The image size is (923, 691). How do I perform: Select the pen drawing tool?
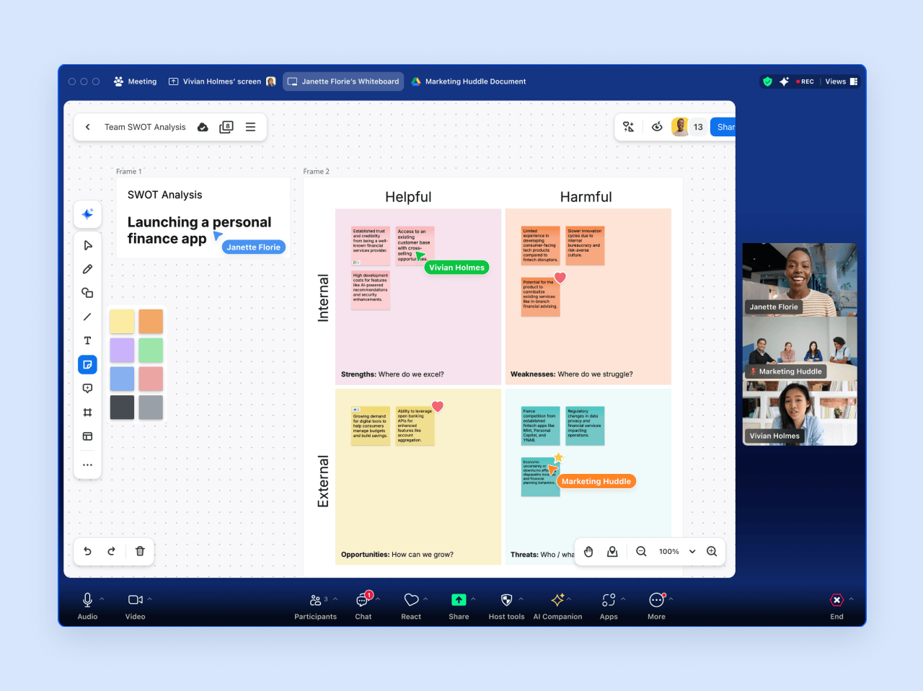[x=87, y=269]
